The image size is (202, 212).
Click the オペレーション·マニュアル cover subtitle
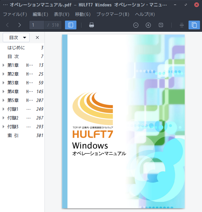coord(99,154)
